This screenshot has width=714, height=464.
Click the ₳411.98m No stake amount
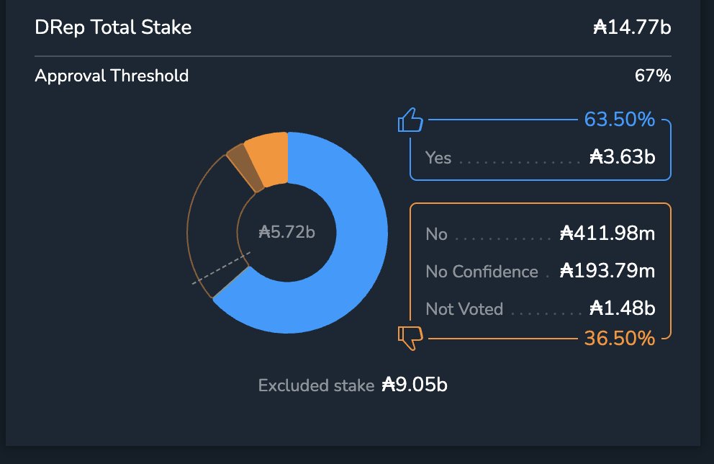(607, 234)
